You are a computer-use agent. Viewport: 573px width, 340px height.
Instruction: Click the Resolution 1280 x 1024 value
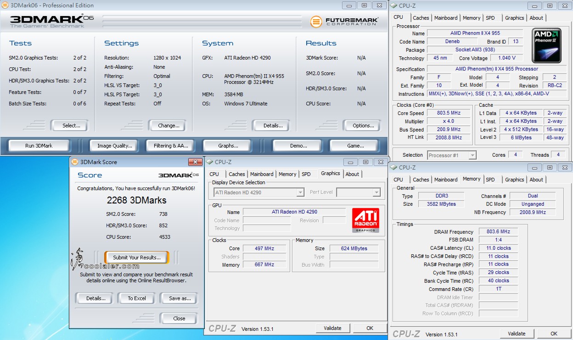(167, 58)
